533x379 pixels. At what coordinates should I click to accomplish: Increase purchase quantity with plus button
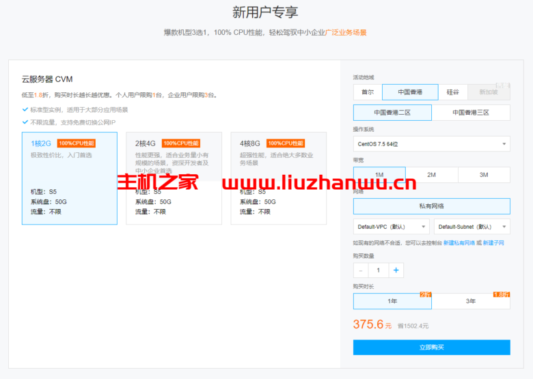pyautogui.click(x=396, y=270)
